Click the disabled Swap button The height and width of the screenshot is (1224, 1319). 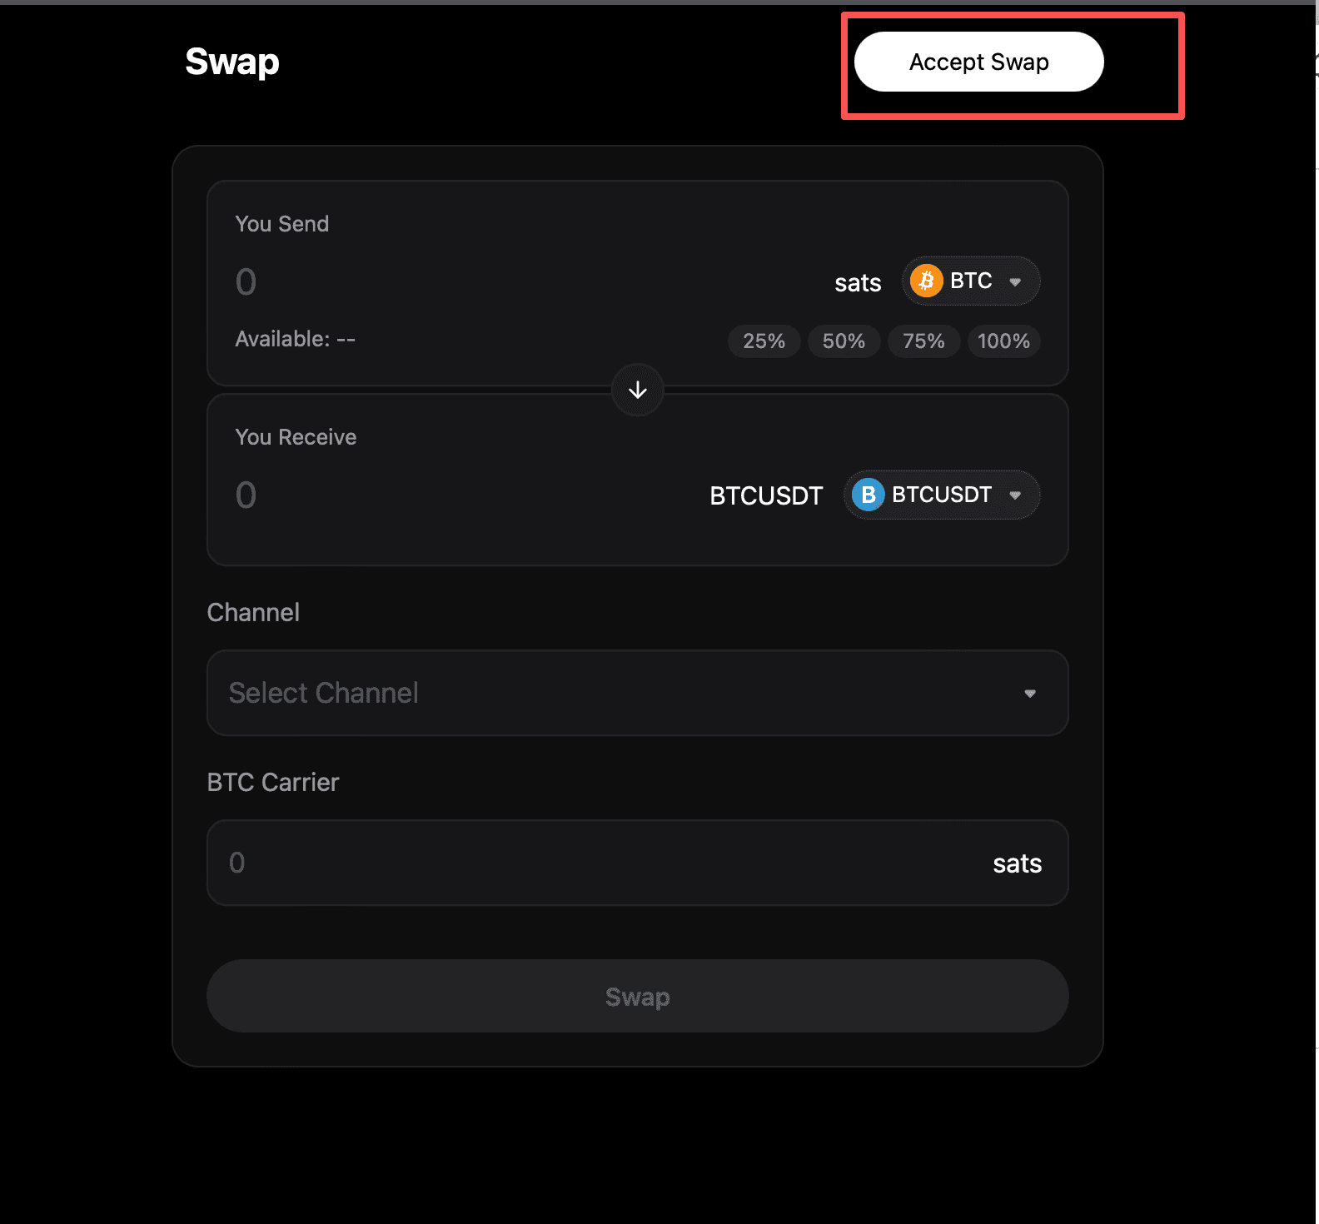click(638, 996)
